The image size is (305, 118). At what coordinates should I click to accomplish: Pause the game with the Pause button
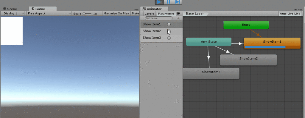click(169, 2)
